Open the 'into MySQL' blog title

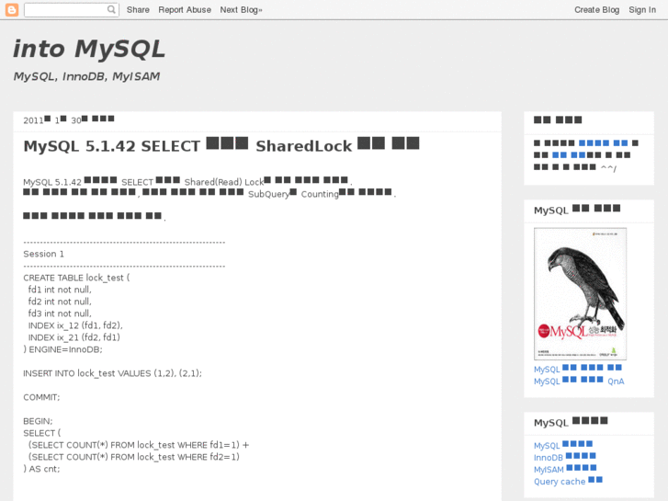point(89,49)
